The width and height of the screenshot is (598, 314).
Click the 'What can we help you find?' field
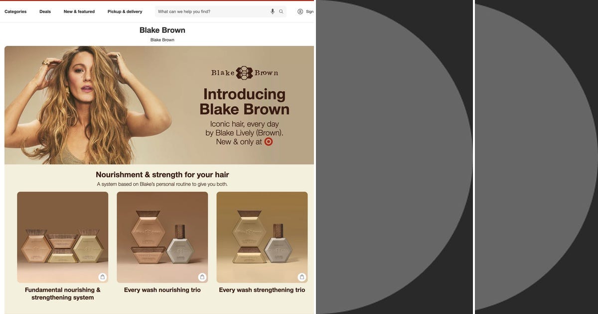[213, 11]
